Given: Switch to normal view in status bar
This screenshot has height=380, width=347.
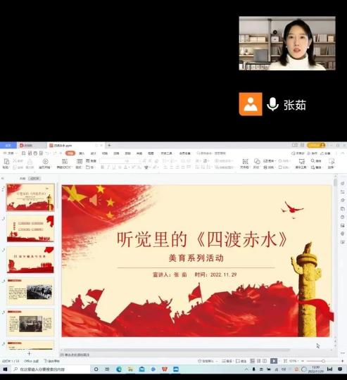Looking at the screenshot, I should coord(252,361).
